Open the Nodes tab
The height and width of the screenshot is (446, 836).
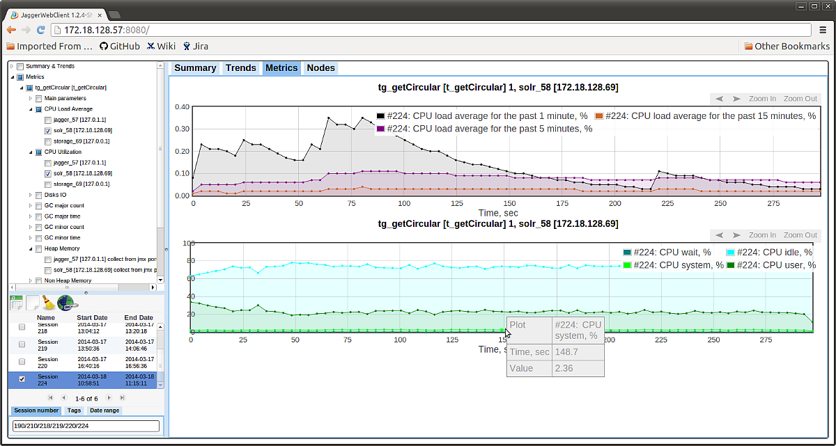point(321,68)
